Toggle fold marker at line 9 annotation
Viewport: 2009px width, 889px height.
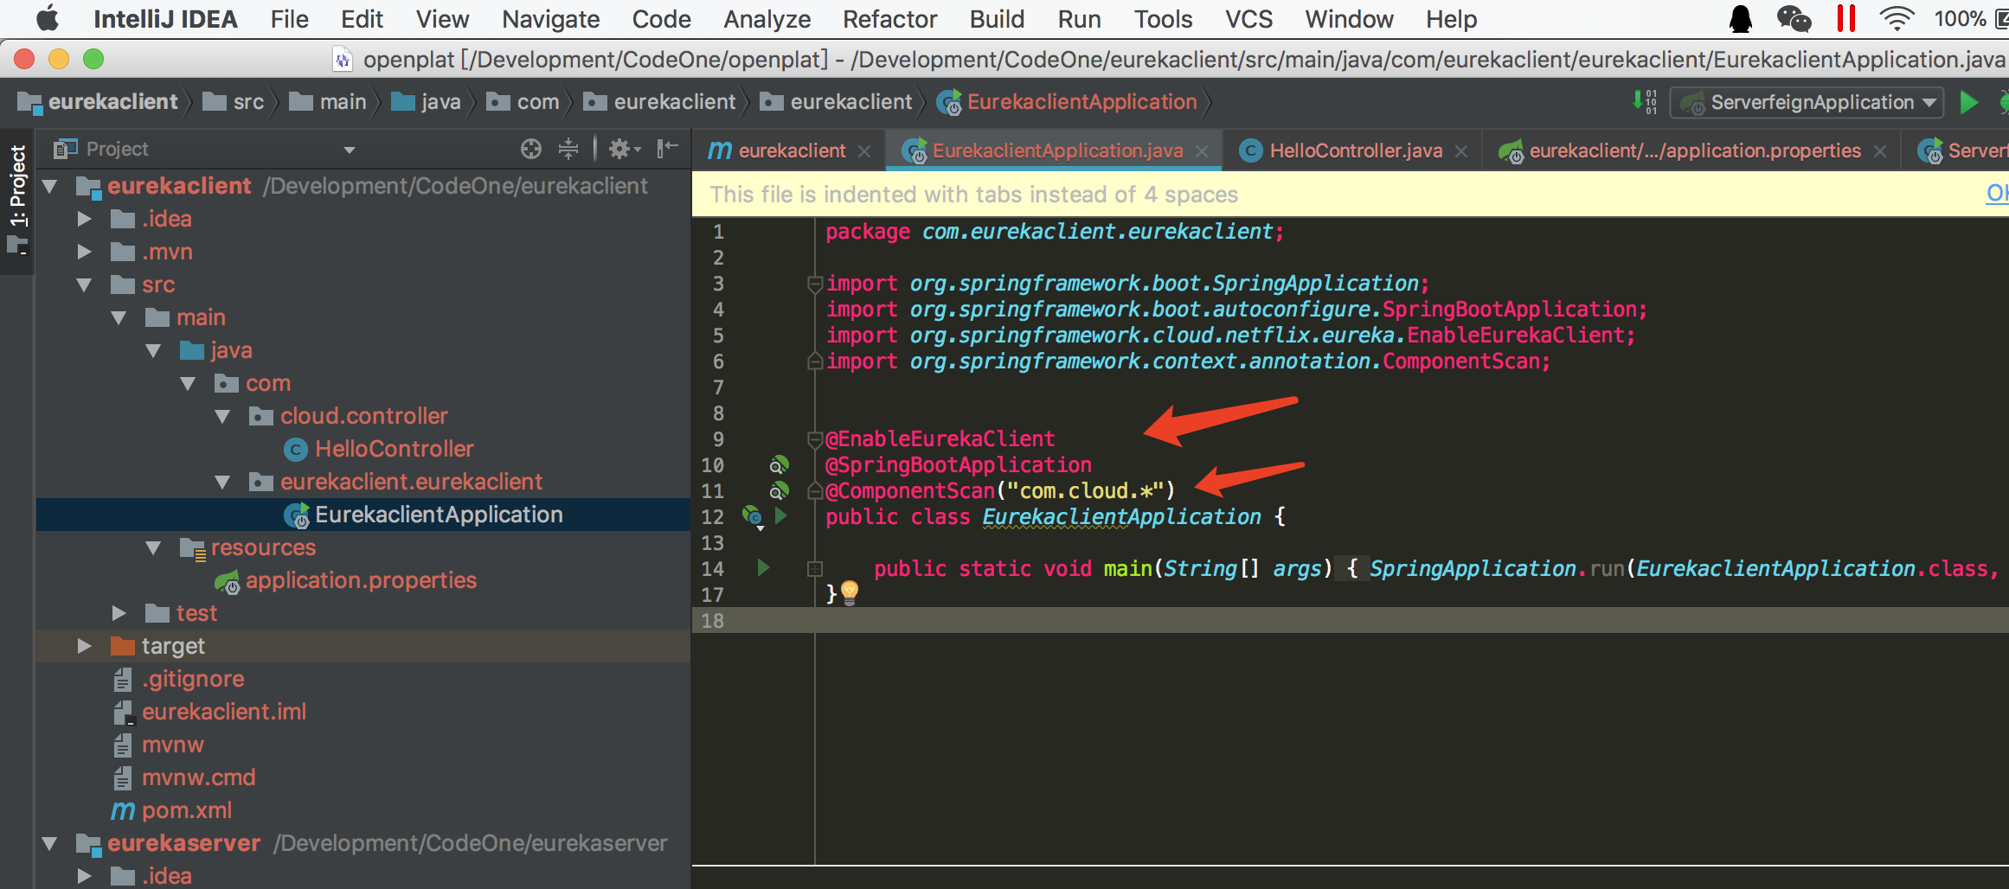(x=814, y=439)
